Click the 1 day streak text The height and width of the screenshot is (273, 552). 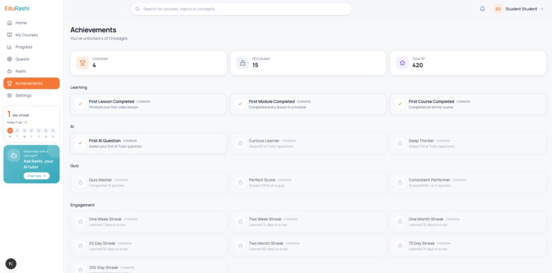[18, 114]
